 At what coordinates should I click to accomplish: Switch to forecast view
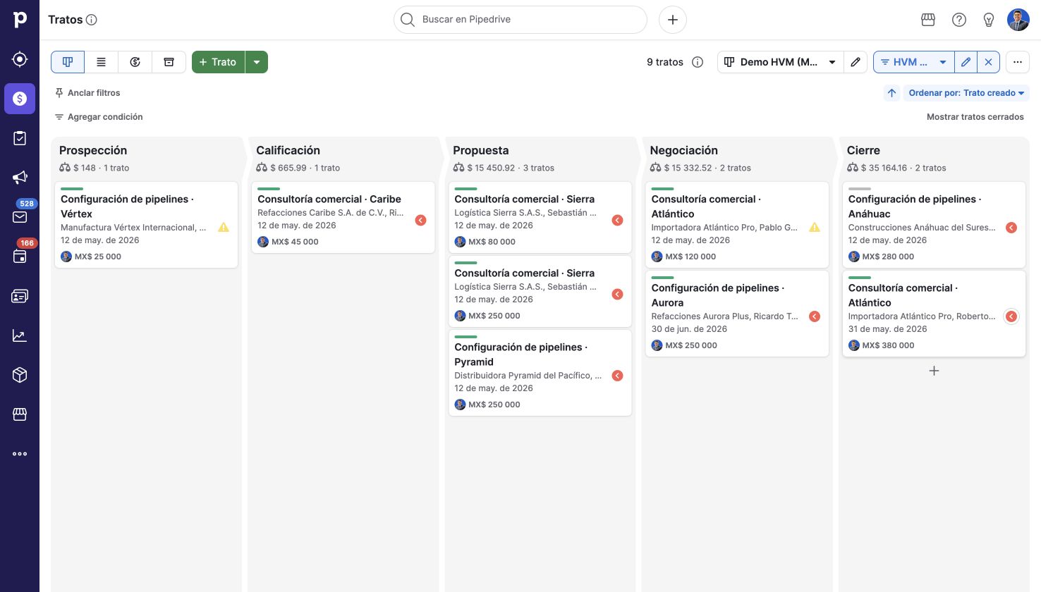135,62
